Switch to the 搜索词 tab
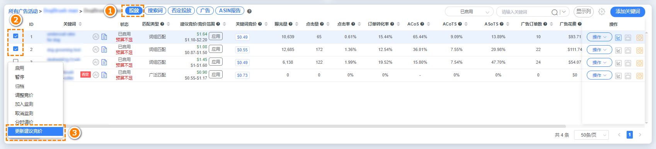 155,11
